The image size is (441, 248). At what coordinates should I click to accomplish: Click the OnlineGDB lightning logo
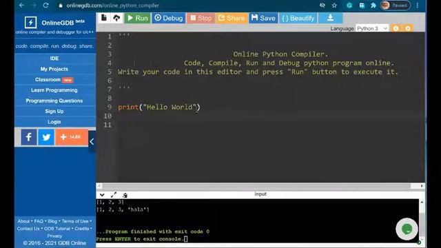tap(30, 22)
